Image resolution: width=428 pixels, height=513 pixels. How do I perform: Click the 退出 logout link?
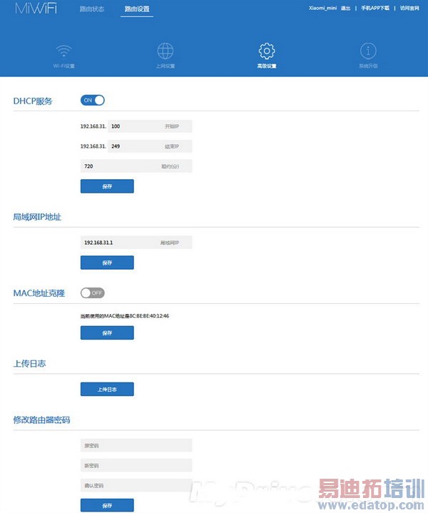(x=345, y=8)
